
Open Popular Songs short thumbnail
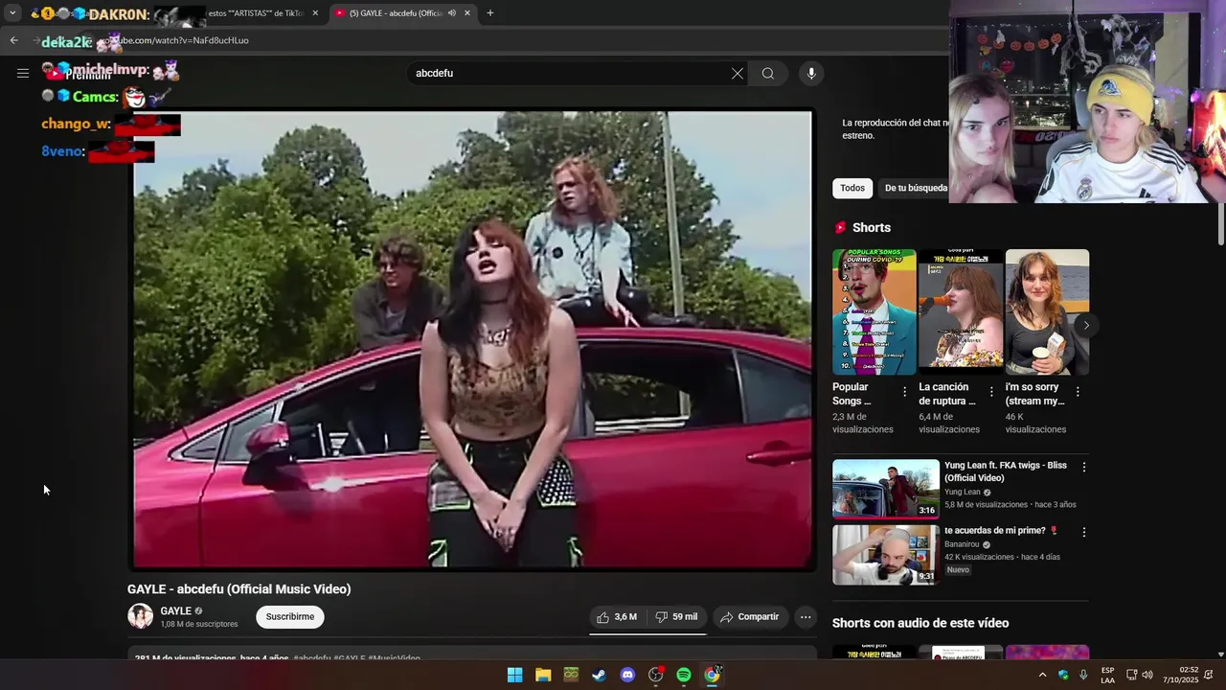coord(874,311)
